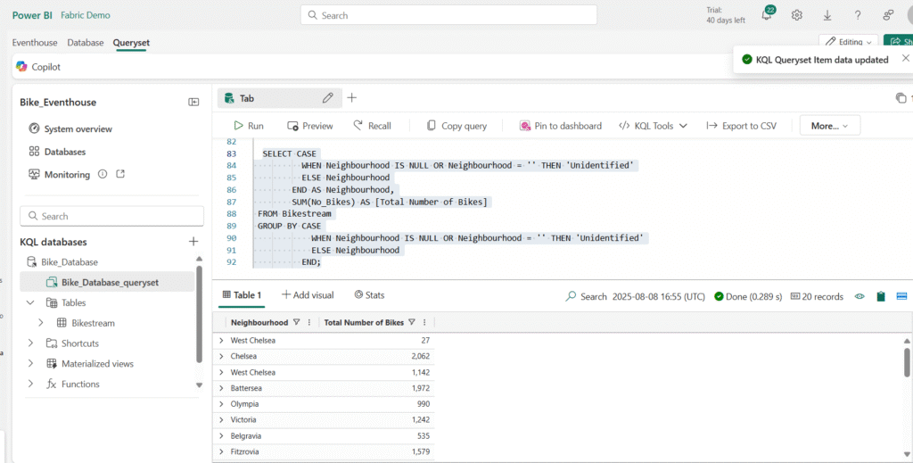Screen dimensions: 913x463
Task: Open the help question mark icon
Action: [857, 16]
